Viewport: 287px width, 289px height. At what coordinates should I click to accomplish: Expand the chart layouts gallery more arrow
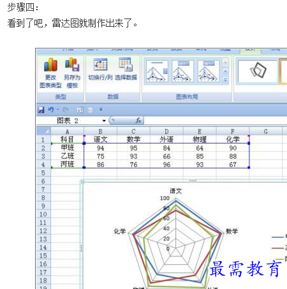[225, 80]
